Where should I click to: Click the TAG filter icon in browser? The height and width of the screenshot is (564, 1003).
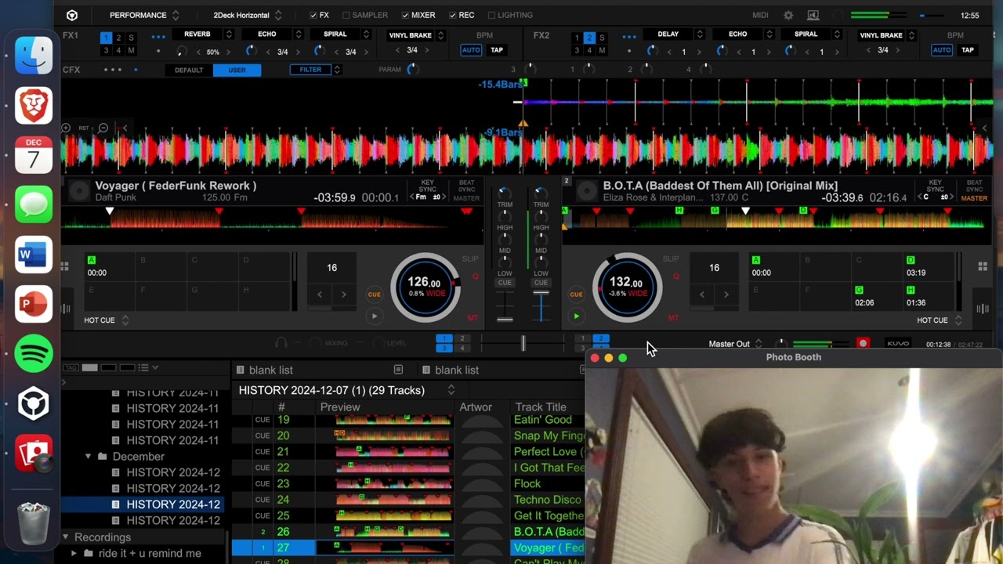click(x=71, y=367)
